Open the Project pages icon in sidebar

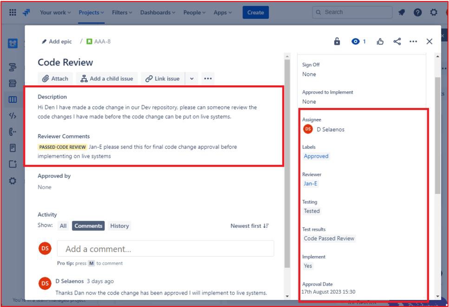click(x=13, y=148)
